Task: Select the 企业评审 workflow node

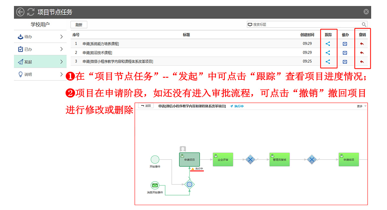Action: (x=223, y=159)
